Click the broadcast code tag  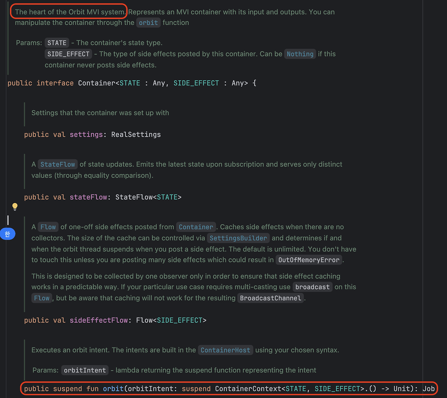pos(312,287)
